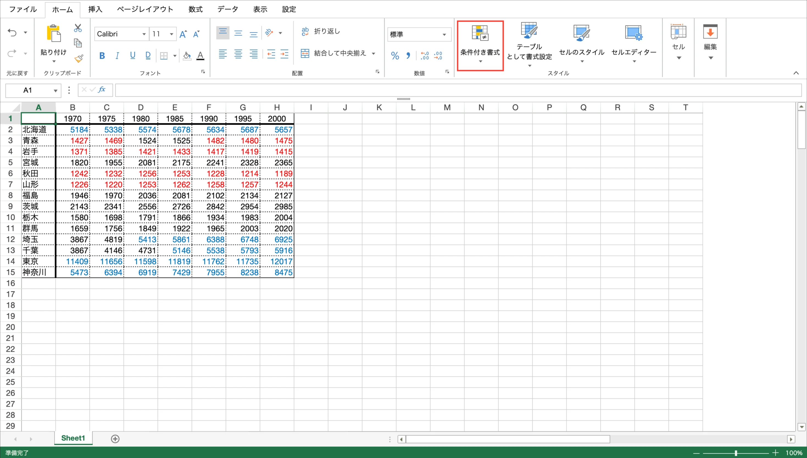Click the cut scissors icon

pyautogui.click(x=78, y=28)
